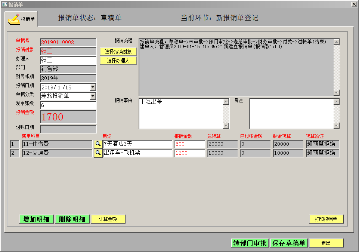Click down arrow of 备注 scrollbar
359x252 pixels.
click(x=336, y=126)
